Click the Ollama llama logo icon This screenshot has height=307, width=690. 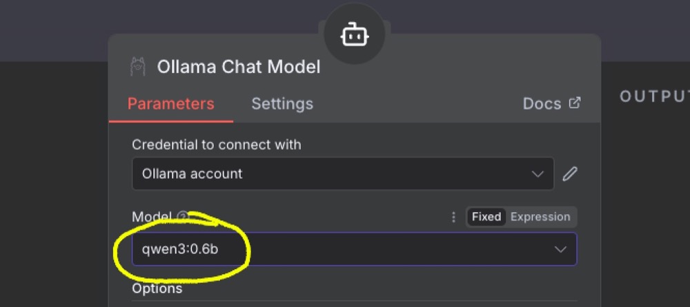coord(137,67)
